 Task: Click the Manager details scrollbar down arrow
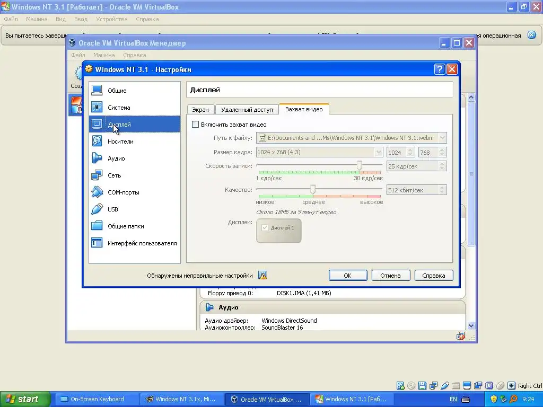471,326
